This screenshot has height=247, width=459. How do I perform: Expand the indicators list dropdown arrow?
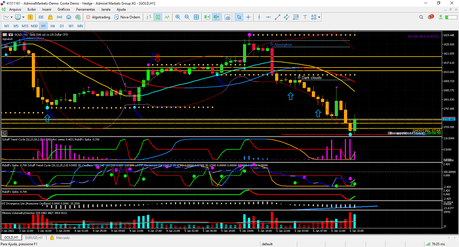coord(23,17)
